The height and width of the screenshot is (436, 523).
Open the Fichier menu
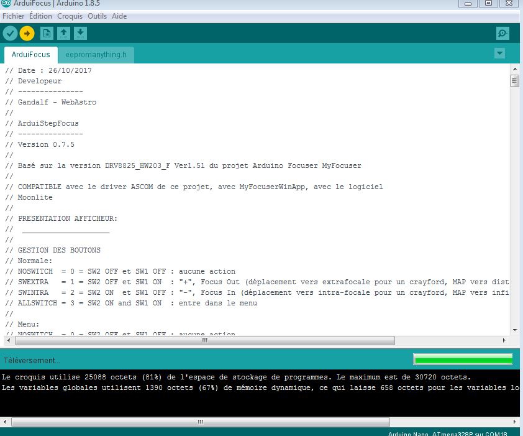pos(13,16)
